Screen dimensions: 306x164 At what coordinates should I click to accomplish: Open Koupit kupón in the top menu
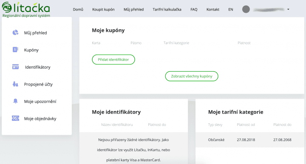(103, 9)
